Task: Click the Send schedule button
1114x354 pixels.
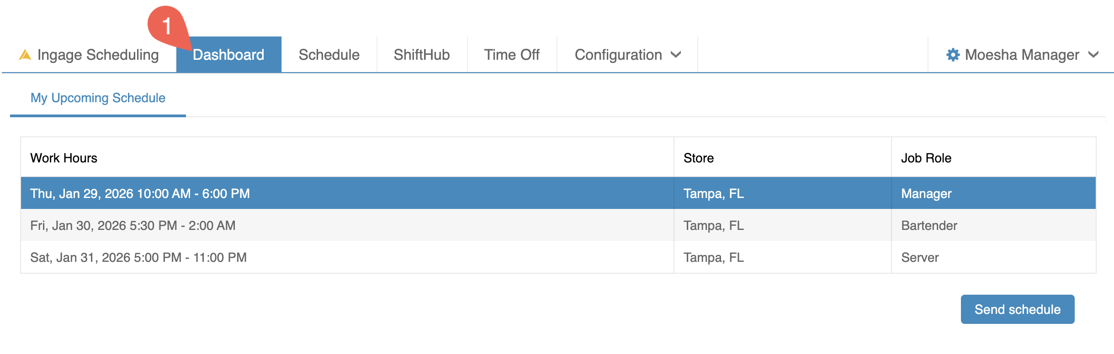Action: (x=1017, y=309)
